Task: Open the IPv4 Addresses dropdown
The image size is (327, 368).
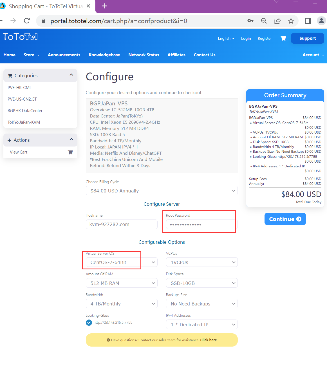Action: point(202,325)
